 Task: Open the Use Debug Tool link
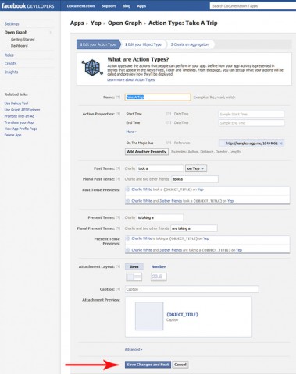tap(16, 104)
